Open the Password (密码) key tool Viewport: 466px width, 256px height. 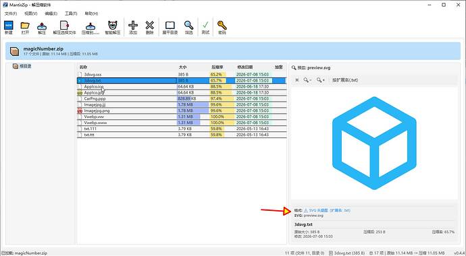coord(222,26)
